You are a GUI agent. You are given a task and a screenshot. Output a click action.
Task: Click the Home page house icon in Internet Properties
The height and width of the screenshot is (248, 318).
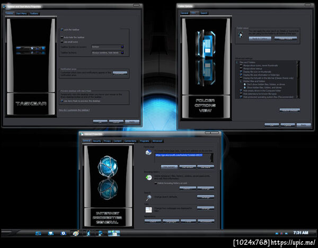(148, 152)
